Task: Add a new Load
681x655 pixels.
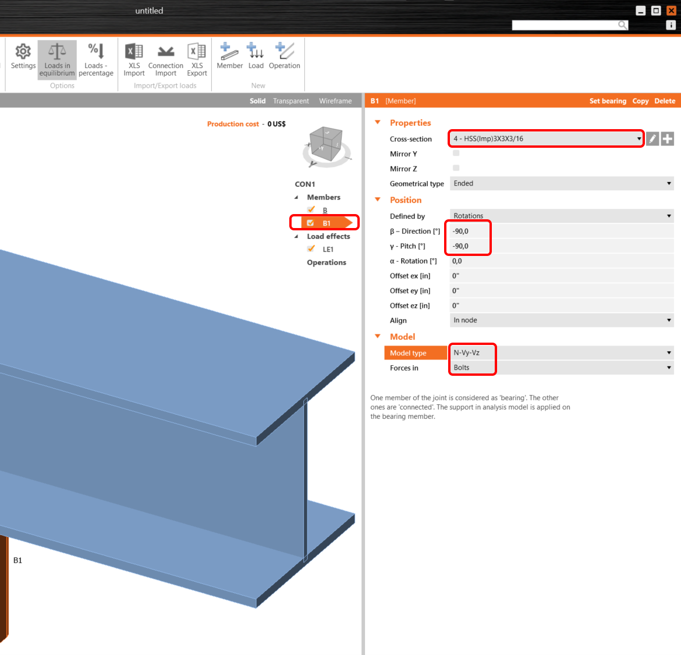Action: (x=256, y=58)
